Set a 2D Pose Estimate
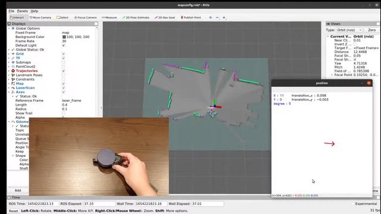Screen dimensions: 381x214 coord(135,17)
